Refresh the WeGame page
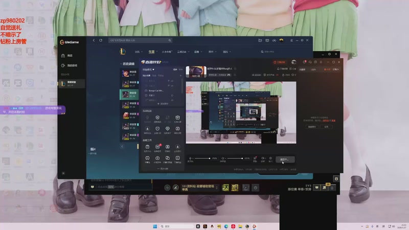409x230 pixels. (x=101, y=40)
